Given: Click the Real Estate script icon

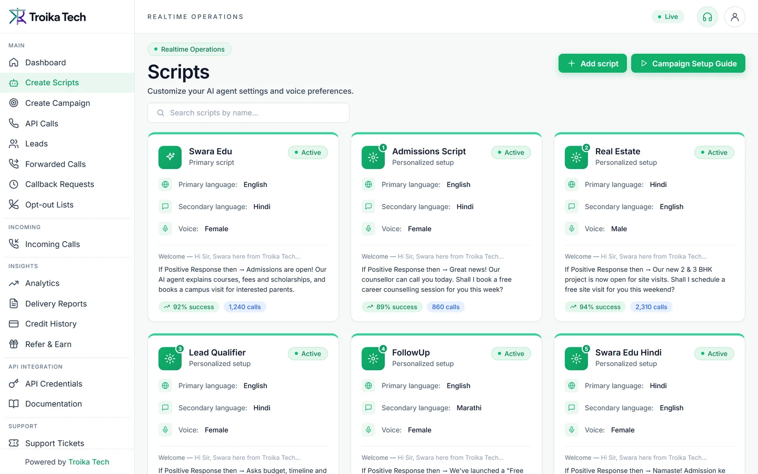Looking at the screenshot, I should tap(576, 157).
